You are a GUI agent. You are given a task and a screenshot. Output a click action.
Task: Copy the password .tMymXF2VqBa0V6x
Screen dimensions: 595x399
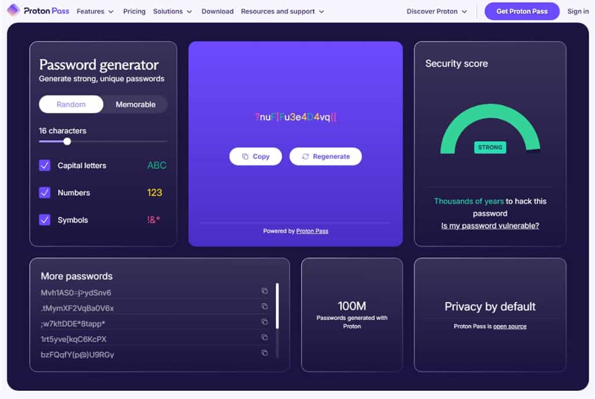(264, 306)
